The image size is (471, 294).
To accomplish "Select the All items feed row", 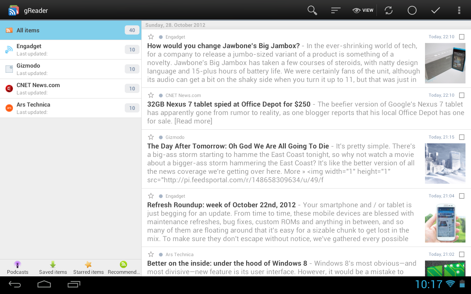I will click(71, 30).
